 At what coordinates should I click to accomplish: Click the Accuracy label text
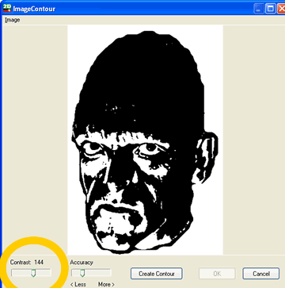click(82, 263)
